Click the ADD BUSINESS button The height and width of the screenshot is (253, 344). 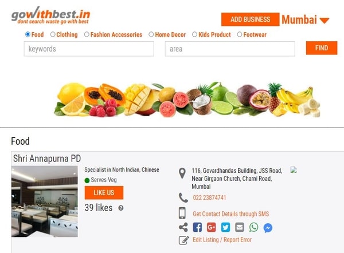pyautogui.click(x=251, y=19)
